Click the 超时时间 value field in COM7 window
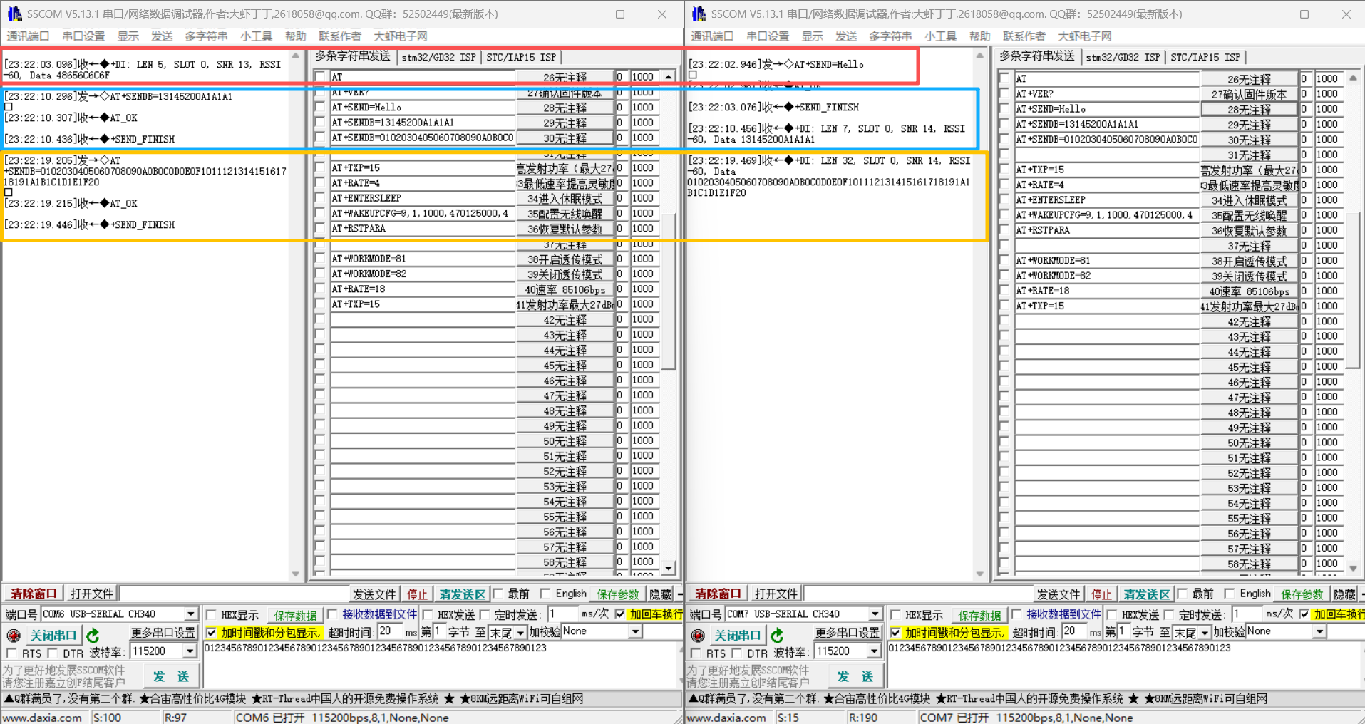1365x724 pixels. [x=1075, y=631]
